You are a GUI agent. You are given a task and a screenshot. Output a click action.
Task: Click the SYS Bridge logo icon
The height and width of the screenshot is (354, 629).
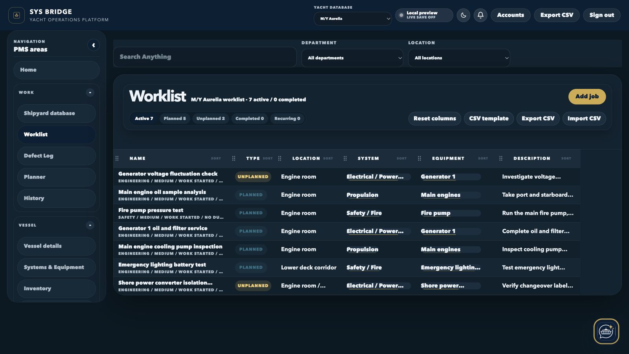point(17,15)
